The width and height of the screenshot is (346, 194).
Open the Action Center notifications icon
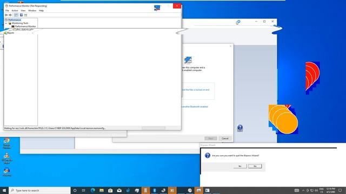click(340, 190)
